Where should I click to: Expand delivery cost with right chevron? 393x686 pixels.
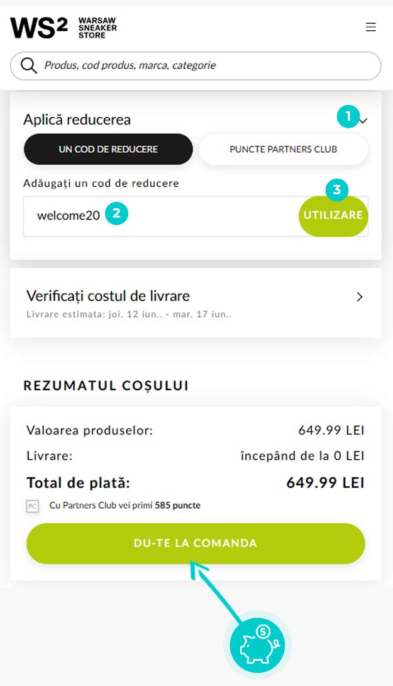[360, 297]
